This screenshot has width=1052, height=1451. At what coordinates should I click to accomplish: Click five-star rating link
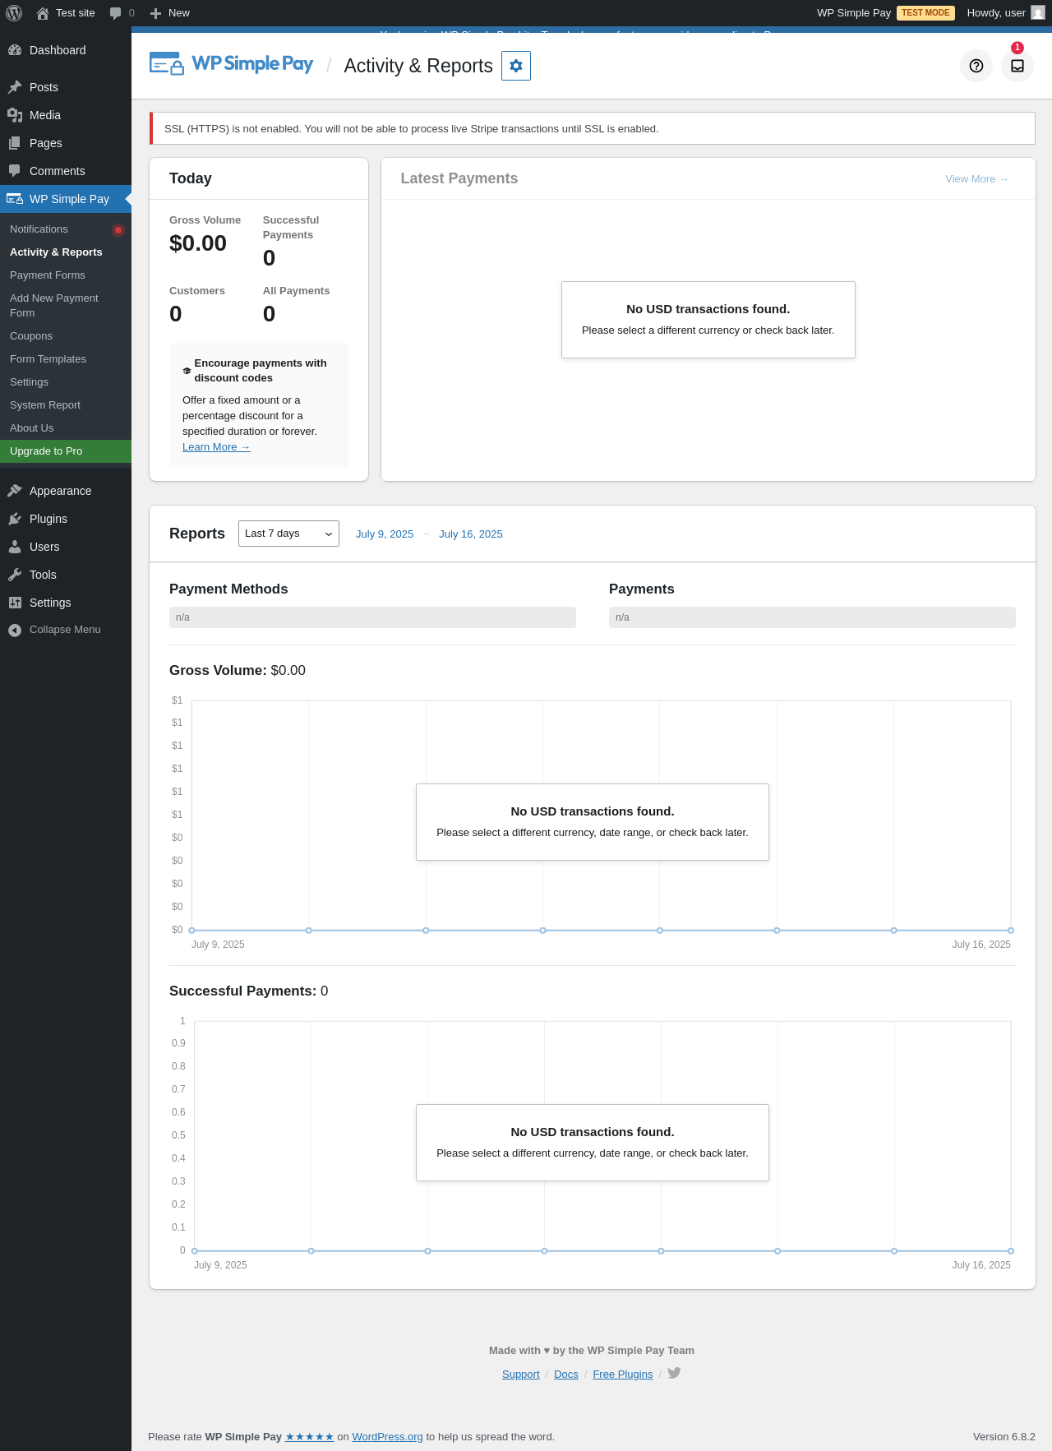click(309, 1437)
